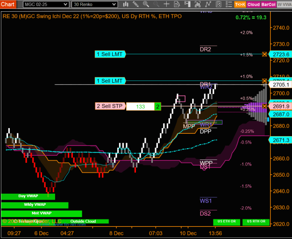The width and height of the screenshot is (292, 239).
Task: Toggle the chart trader flag icon
Action: coord(187,4)
